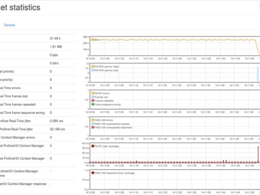The height and width of the screenshot is (195, 260).
Task: Click the 'Real-Time frames lost' row label
Action: pos(14,96)
